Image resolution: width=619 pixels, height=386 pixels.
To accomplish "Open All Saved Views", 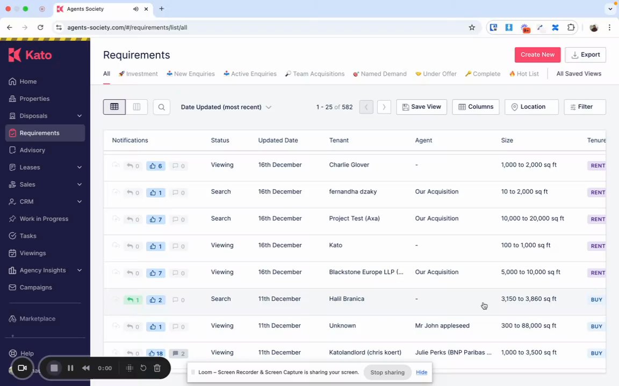I will 579,73.
